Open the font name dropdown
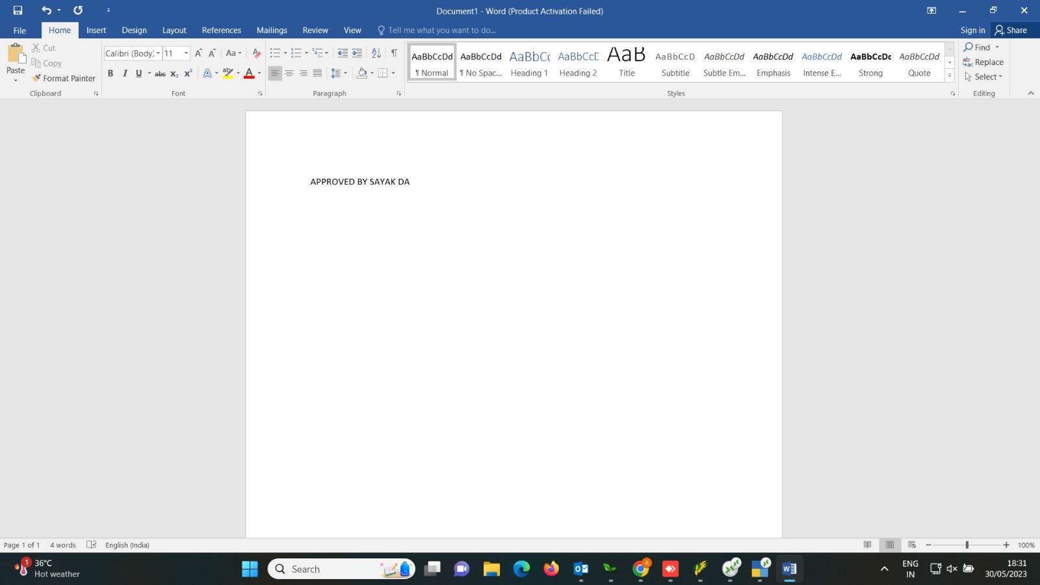The height and width of the screenshot is (585, 1040). [x=158, y=53]
